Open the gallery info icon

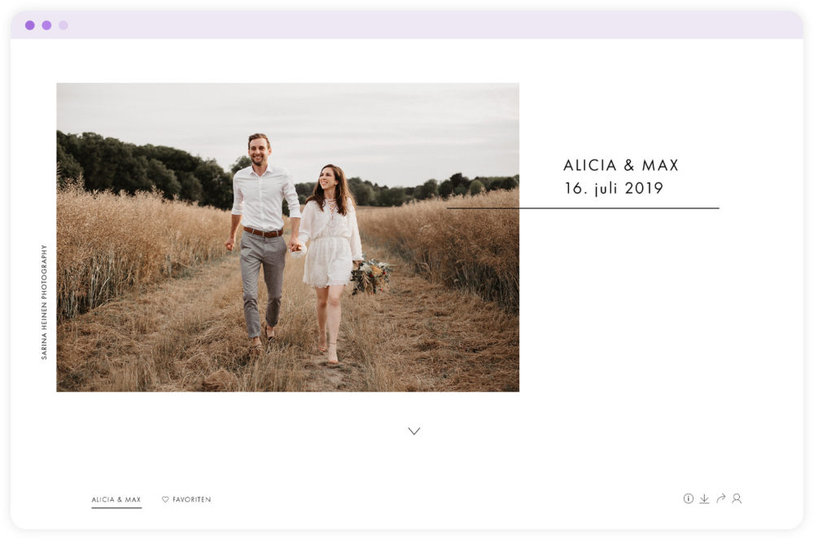pyautogui.click(x=688, y=499)
